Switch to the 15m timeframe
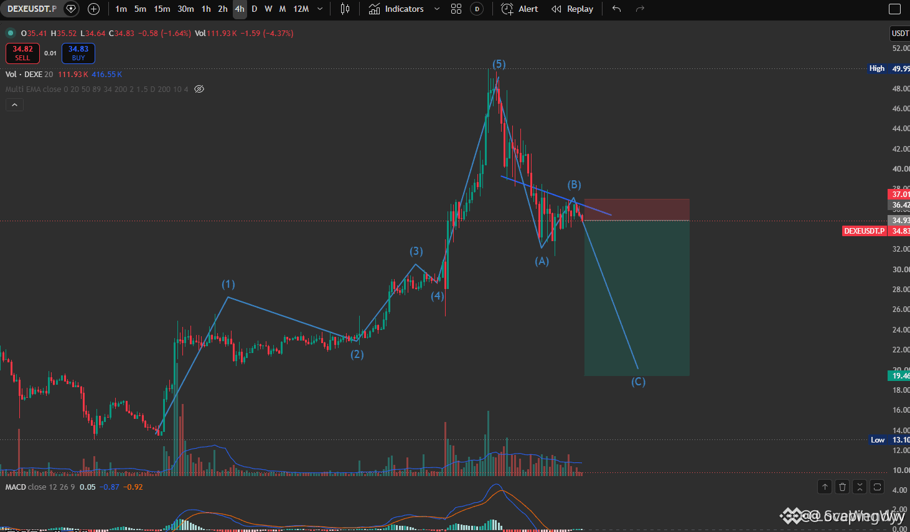This screenshot has width=910, height=532. click(x=162, y=9)
